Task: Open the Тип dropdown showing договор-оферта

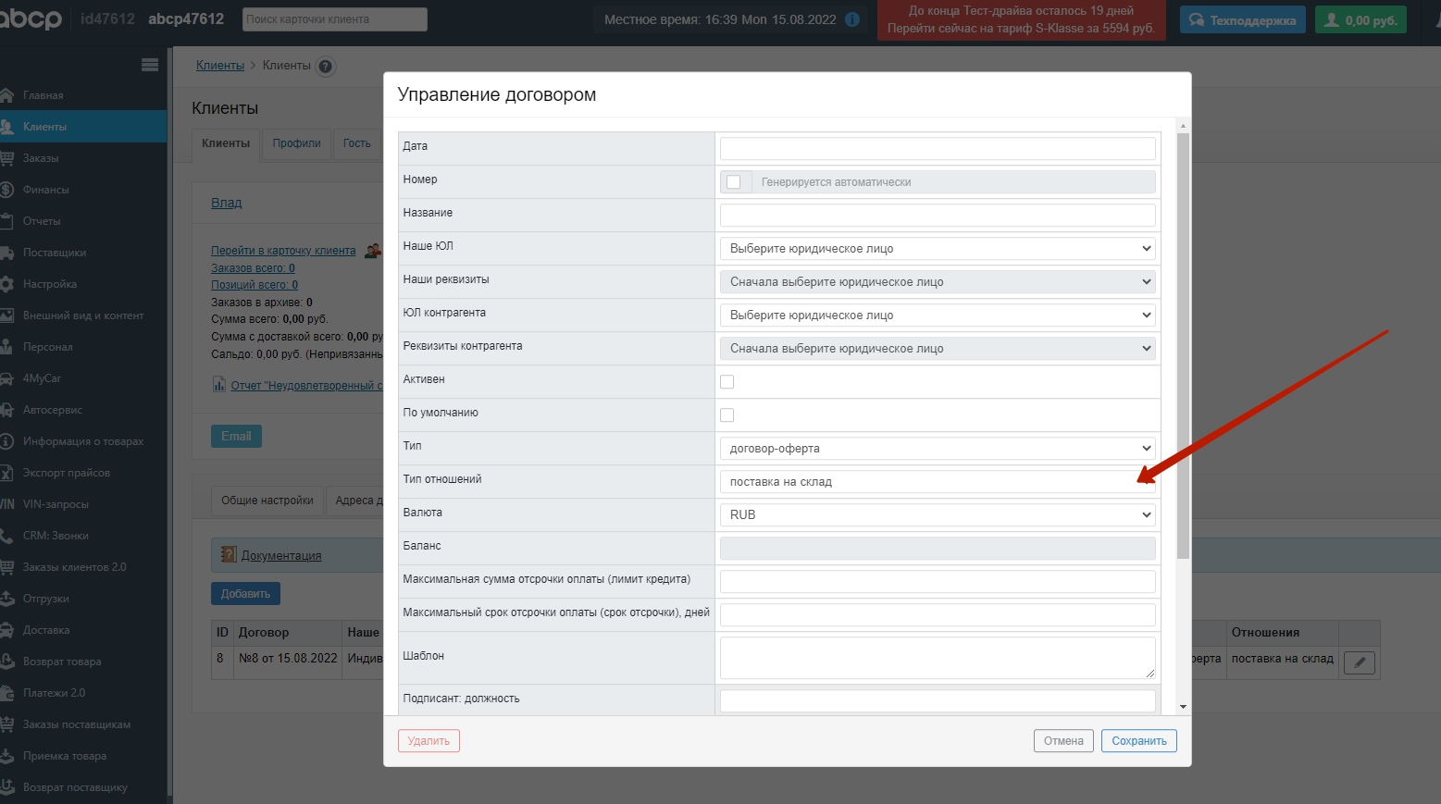Action: (x=938, y=448)
